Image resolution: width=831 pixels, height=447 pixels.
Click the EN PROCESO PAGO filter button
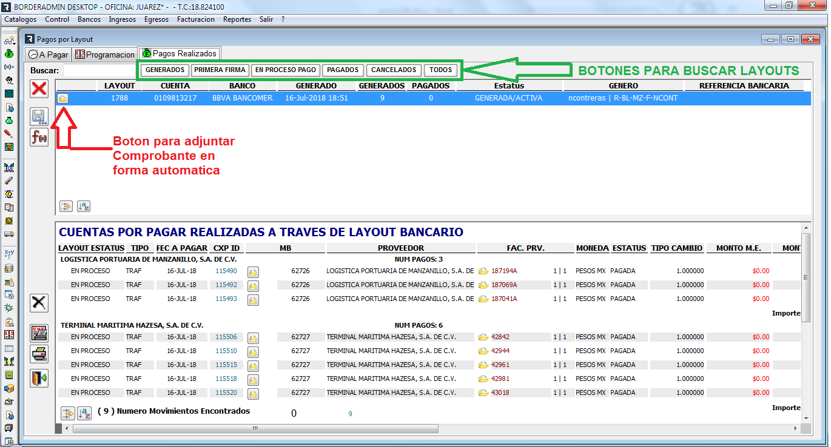tap(286, 70)
